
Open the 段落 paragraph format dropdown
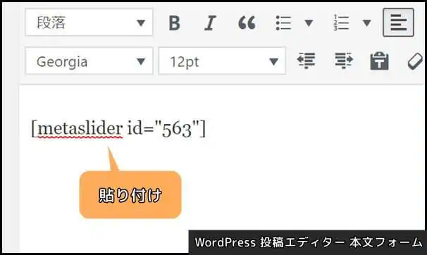tap(89, 23)
